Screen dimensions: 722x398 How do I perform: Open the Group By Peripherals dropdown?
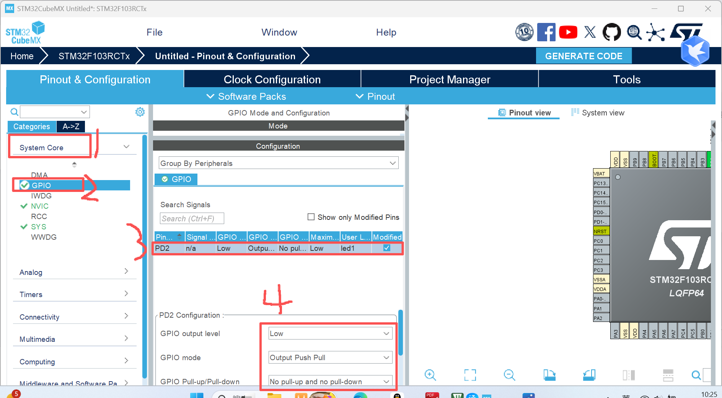point(279,163)
